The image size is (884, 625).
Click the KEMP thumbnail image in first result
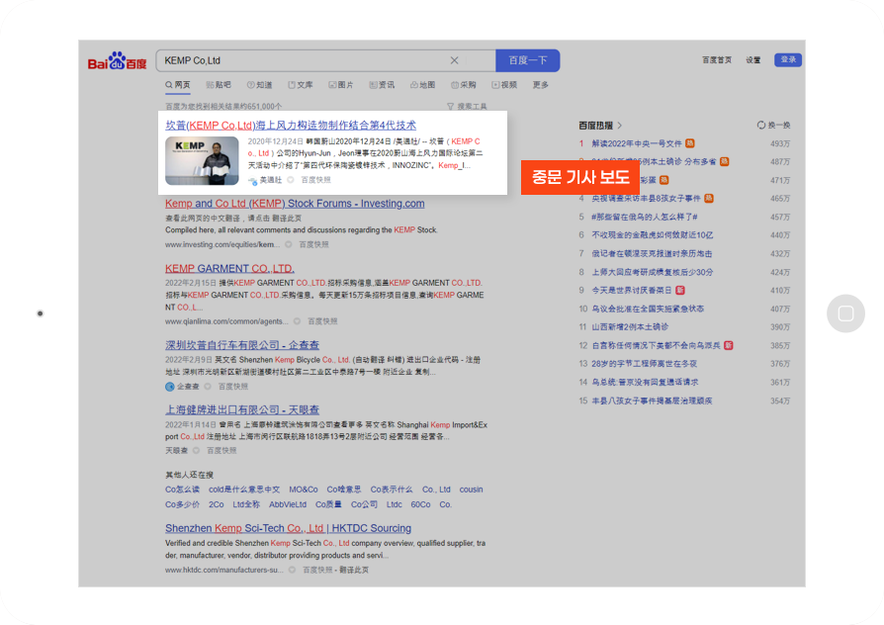point(202,161)
